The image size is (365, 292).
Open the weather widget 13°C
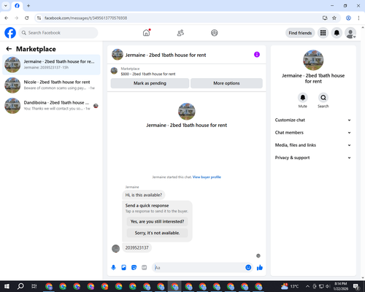(x=290, y=286)
